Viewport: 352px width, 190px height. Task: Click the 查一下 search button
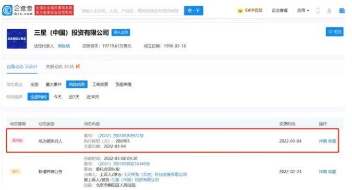point(193,10)
